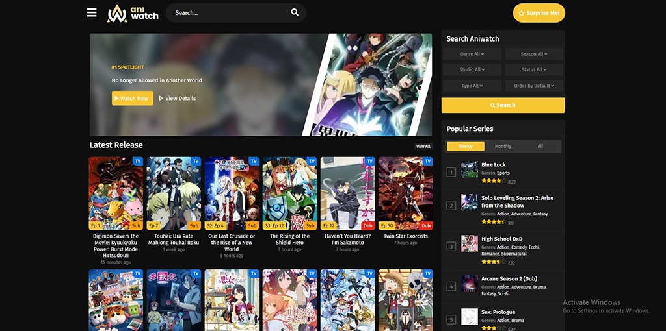Open the Genre All dropdown

click(472, 54)
